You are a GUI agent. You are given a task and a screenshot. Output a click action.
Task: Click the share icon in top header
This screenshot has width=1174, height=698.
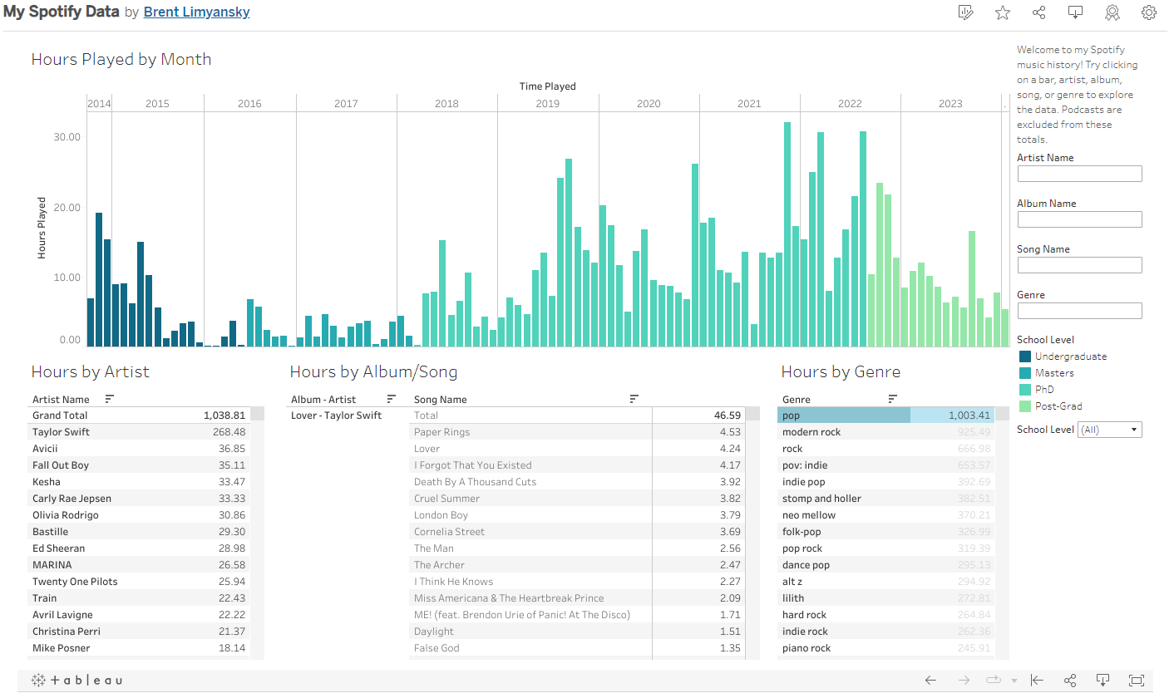[1039, 12]
